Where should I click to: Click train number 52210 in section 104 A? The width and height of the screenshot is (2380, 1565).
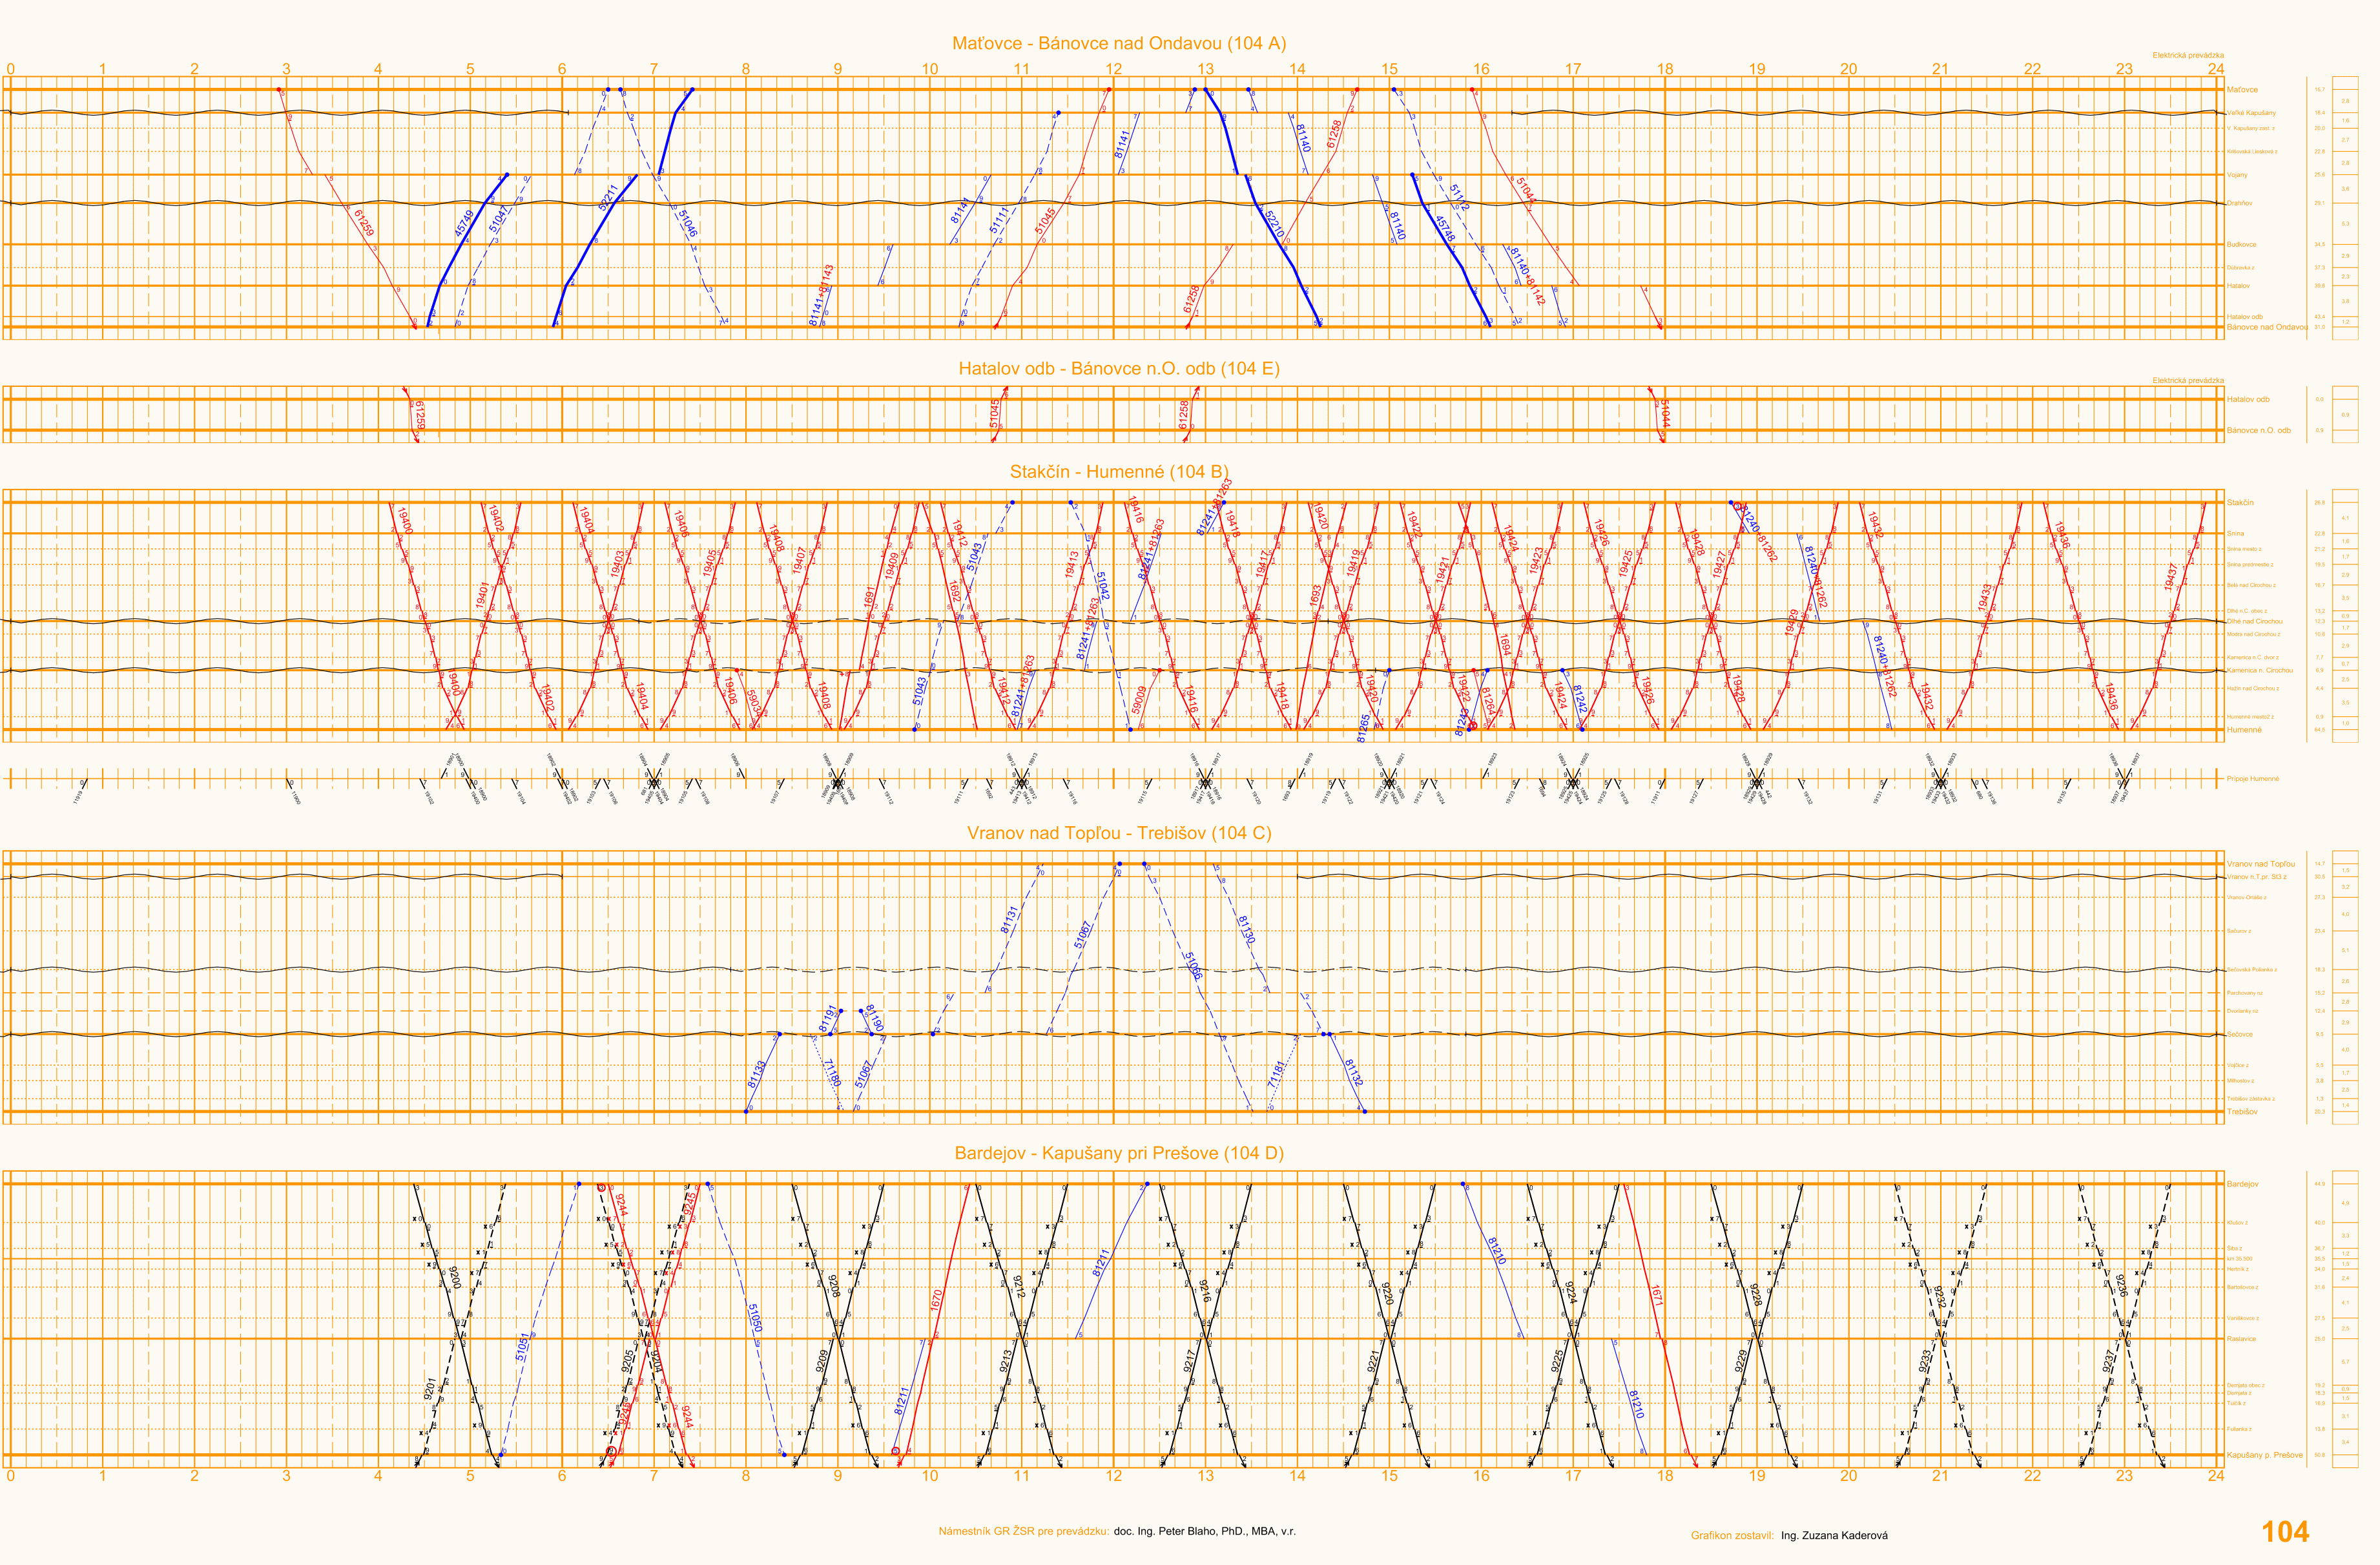1274,223
